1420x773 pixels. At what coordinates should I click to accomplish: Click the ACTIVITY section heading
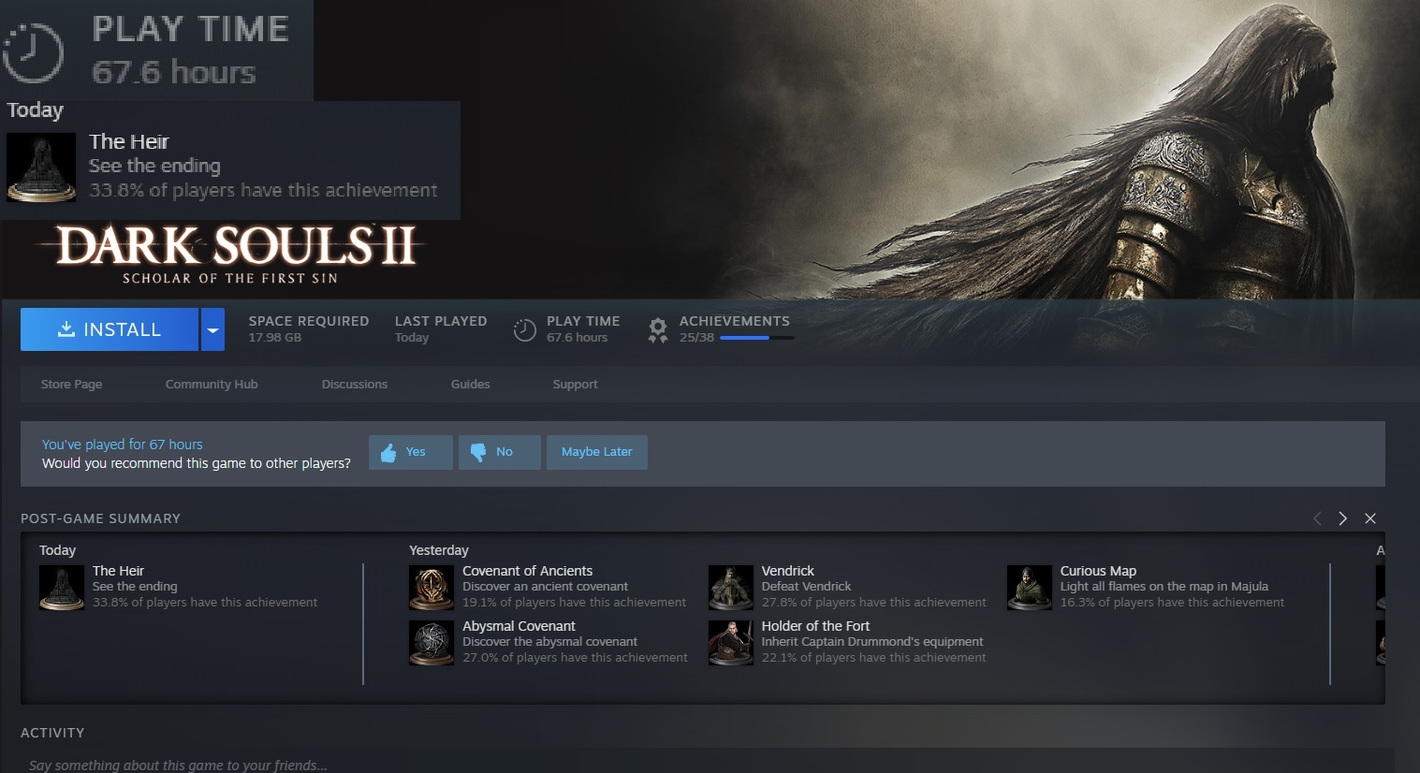52,733
